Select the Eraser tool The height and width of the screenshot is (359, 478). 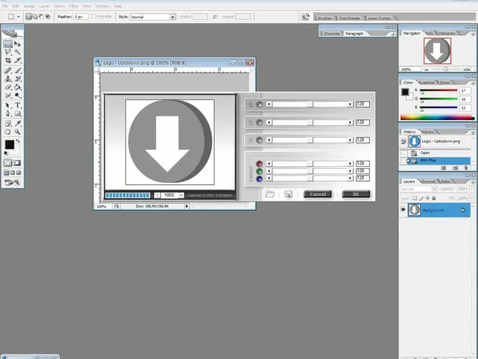click(8, 87)
